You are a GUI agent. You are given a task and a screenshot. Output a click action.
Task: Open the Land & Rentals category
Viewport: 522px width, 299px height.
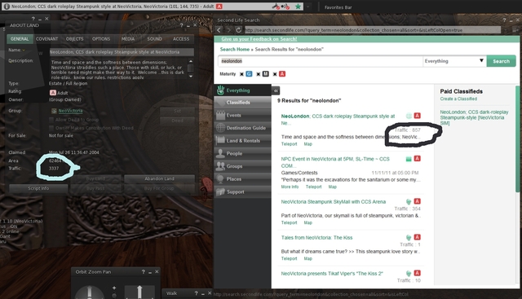(x=243, y=141)
